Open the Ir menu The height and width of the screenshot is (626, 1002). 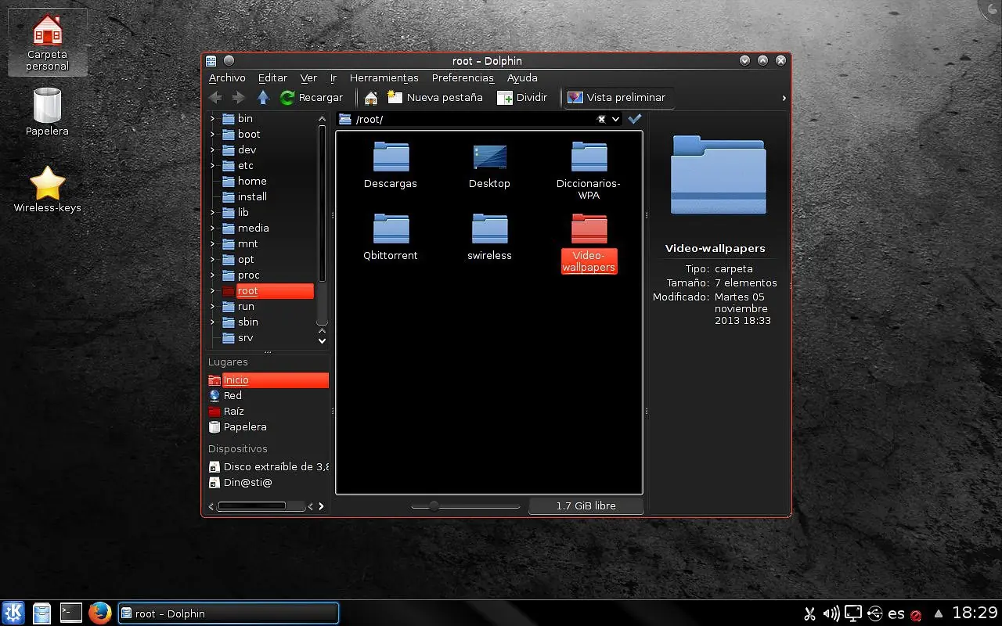pos(333,78)
